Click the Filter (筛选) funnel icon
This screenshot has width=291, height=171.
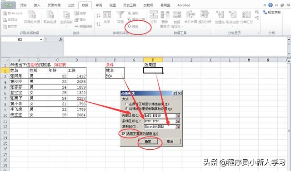coord(120,15)
